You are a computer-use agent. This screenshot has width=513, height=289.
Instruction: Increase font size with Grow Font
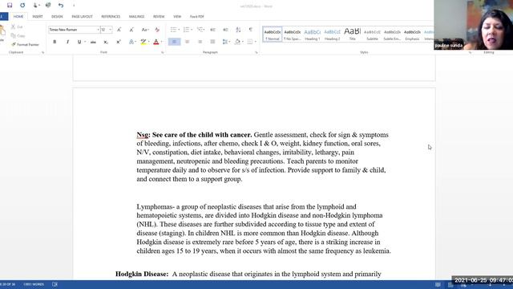(x=119, y=30)
